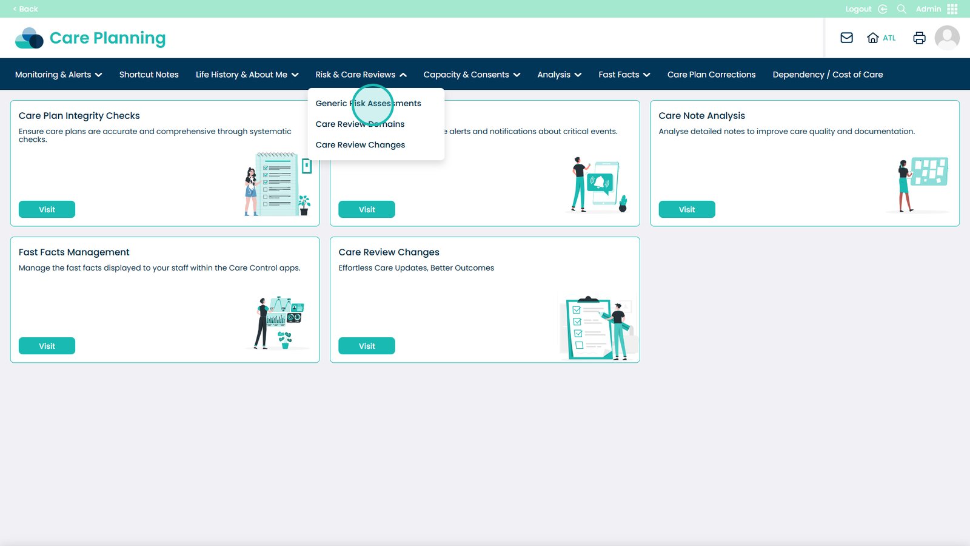Open the search magnifier icon

click(x=901, y=9)
